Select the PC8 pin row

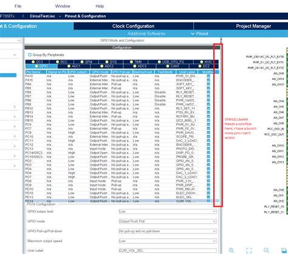tap(122, 133)
